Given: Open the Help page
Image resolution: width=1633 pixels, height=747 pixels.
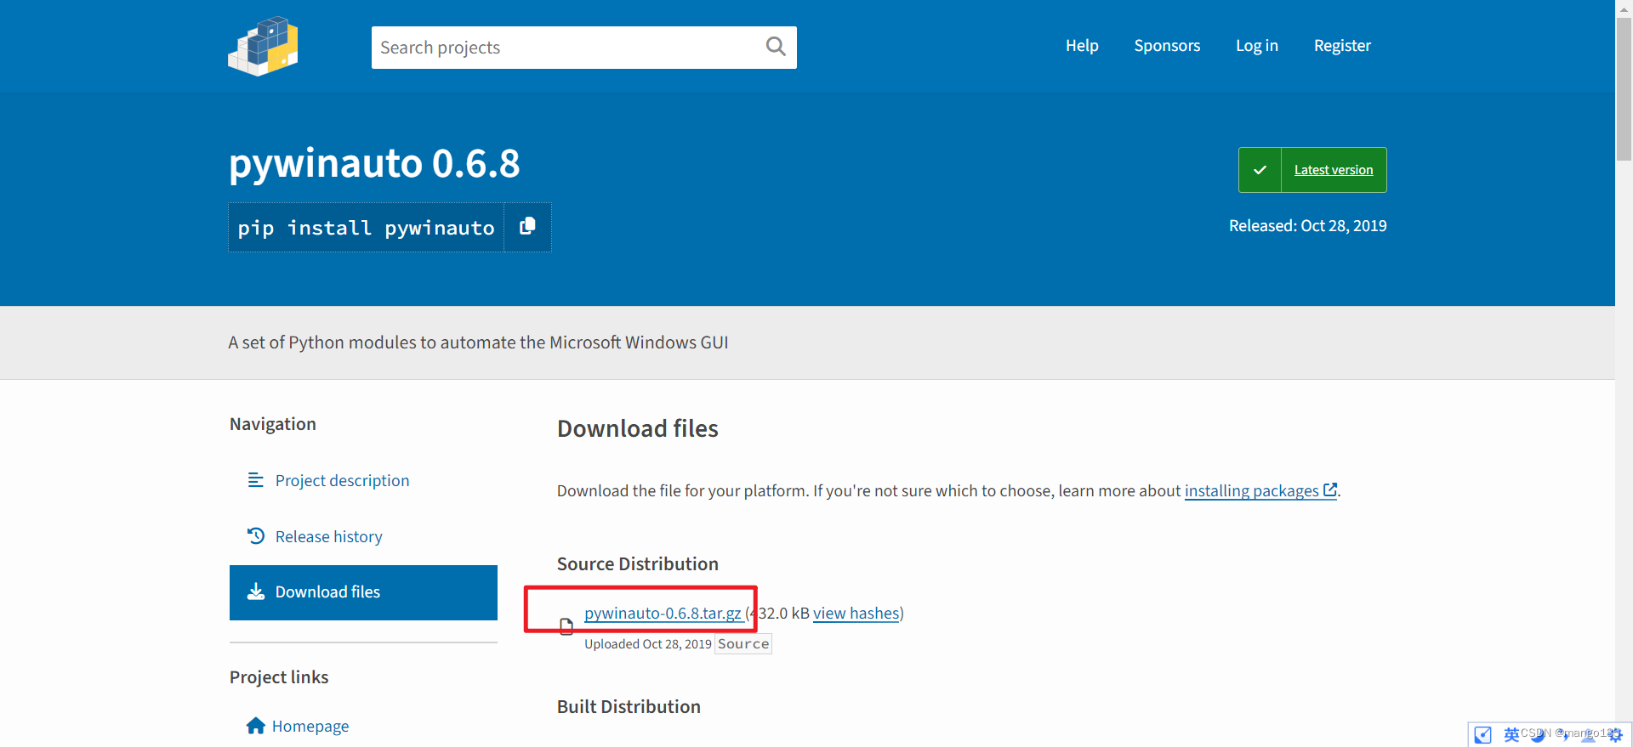Looking at the screenshot, I should pyautogui.click(x=1082, y=46).
